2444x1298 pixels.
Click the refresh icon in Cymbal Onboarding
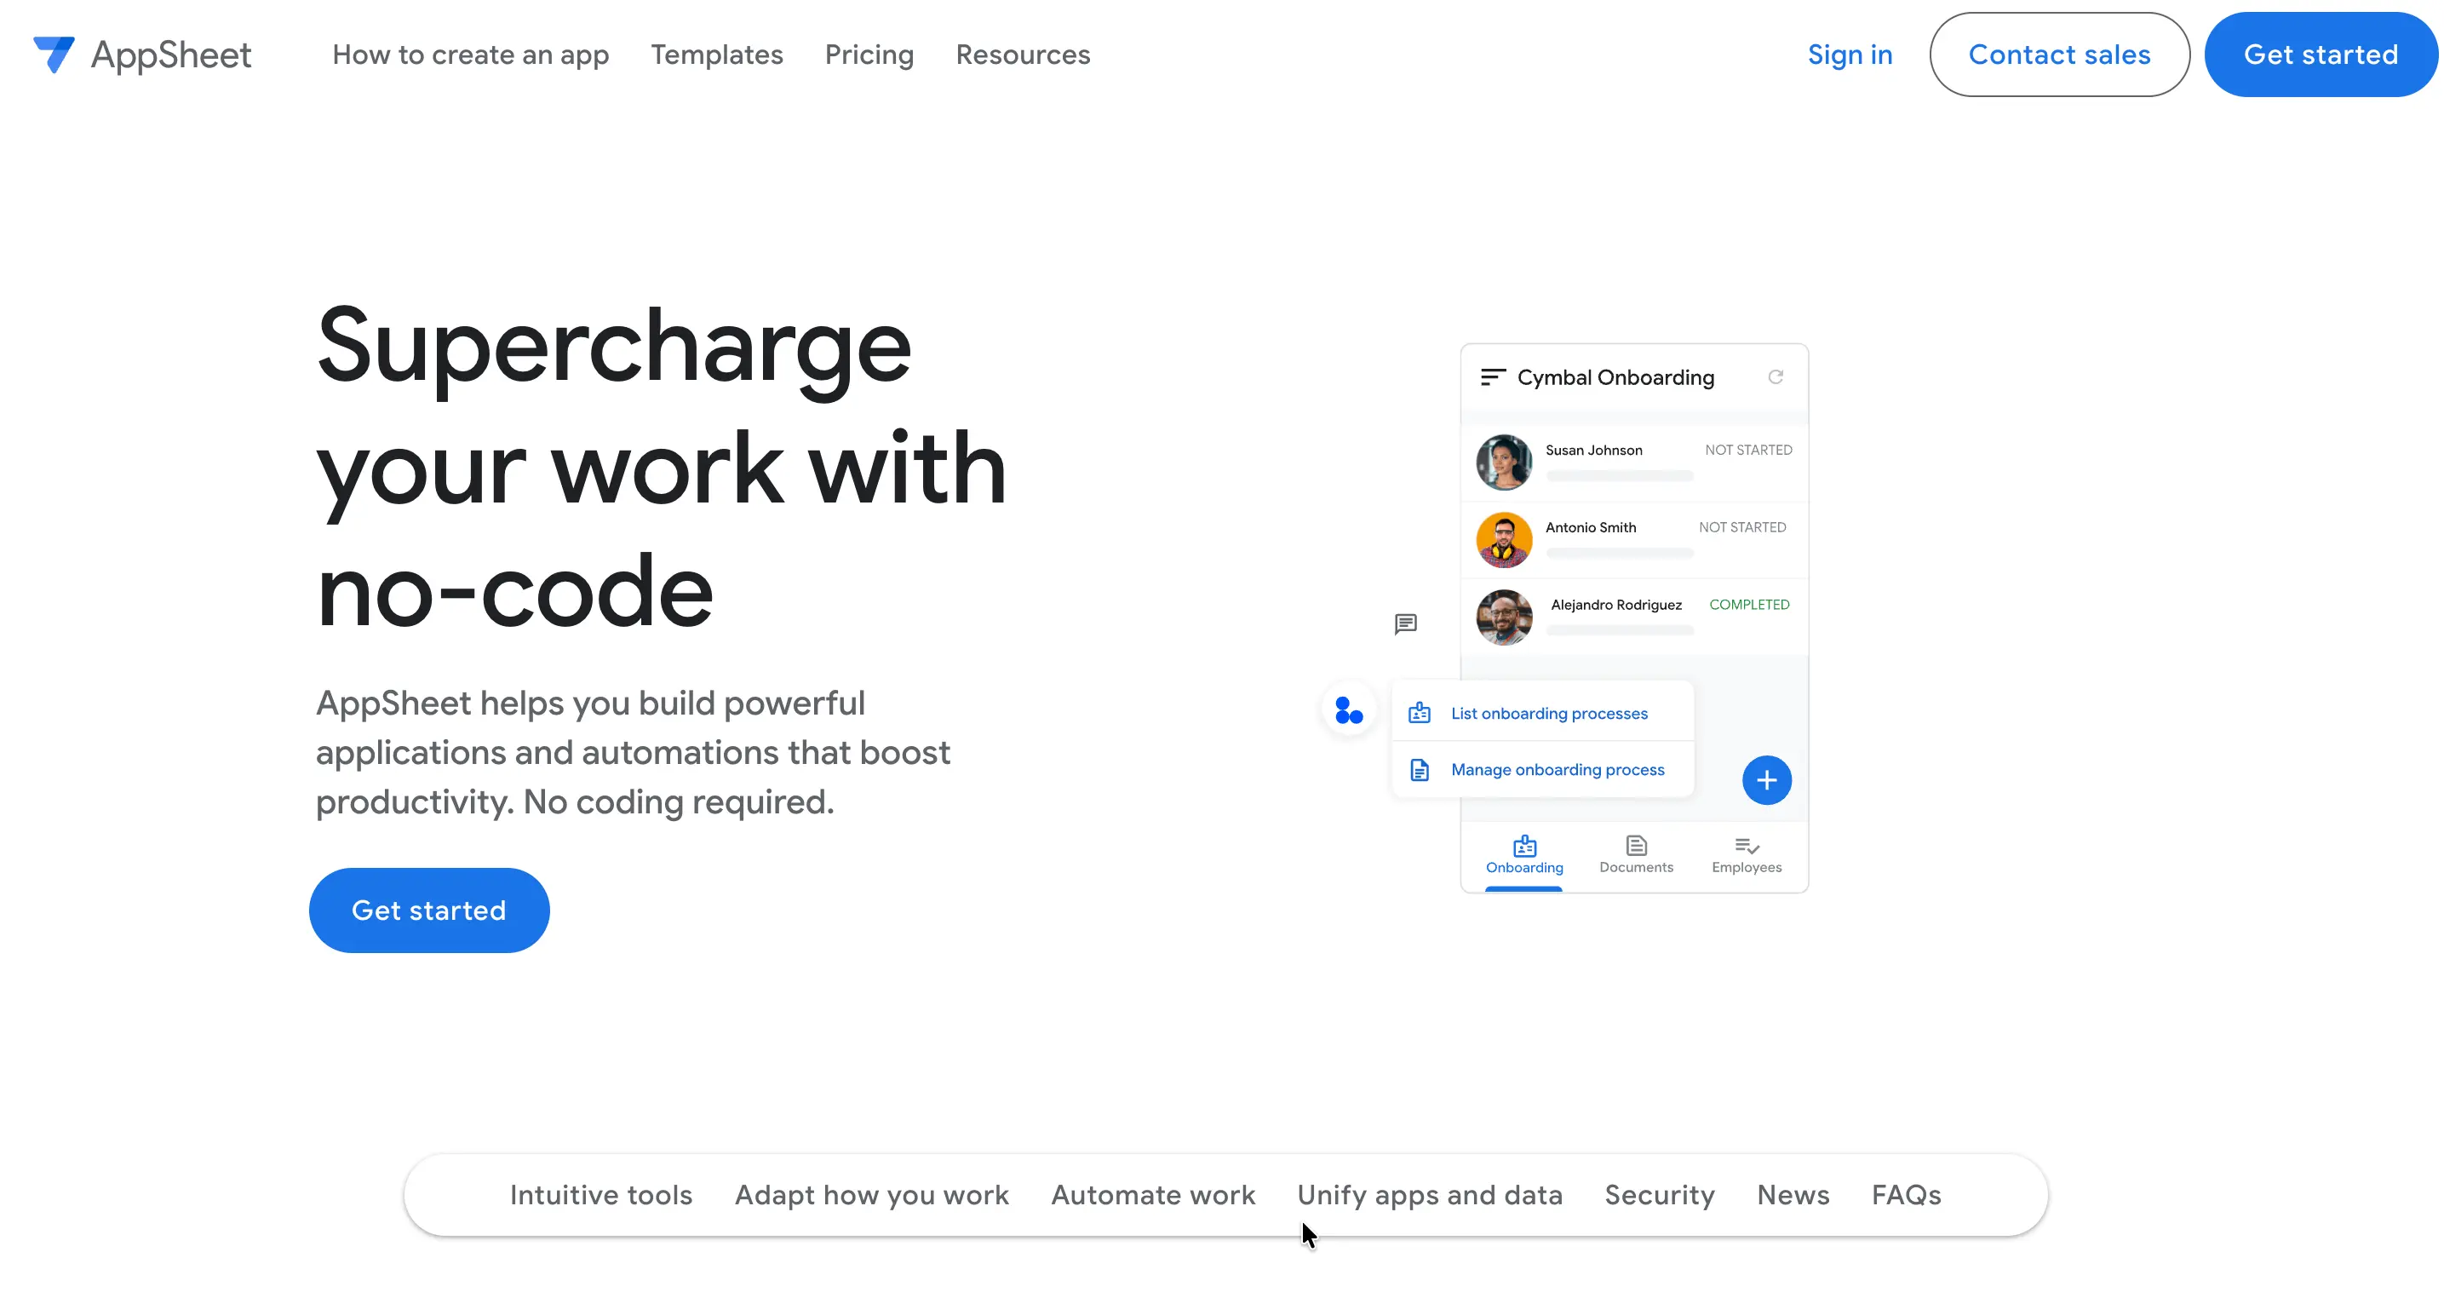point(1778,376)
